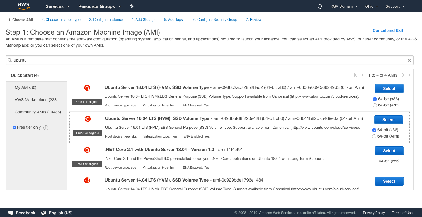The width and height of the screenshot is (422, 217).
Task: Go to next page of AMIs arrow
Action: [403, 75]
